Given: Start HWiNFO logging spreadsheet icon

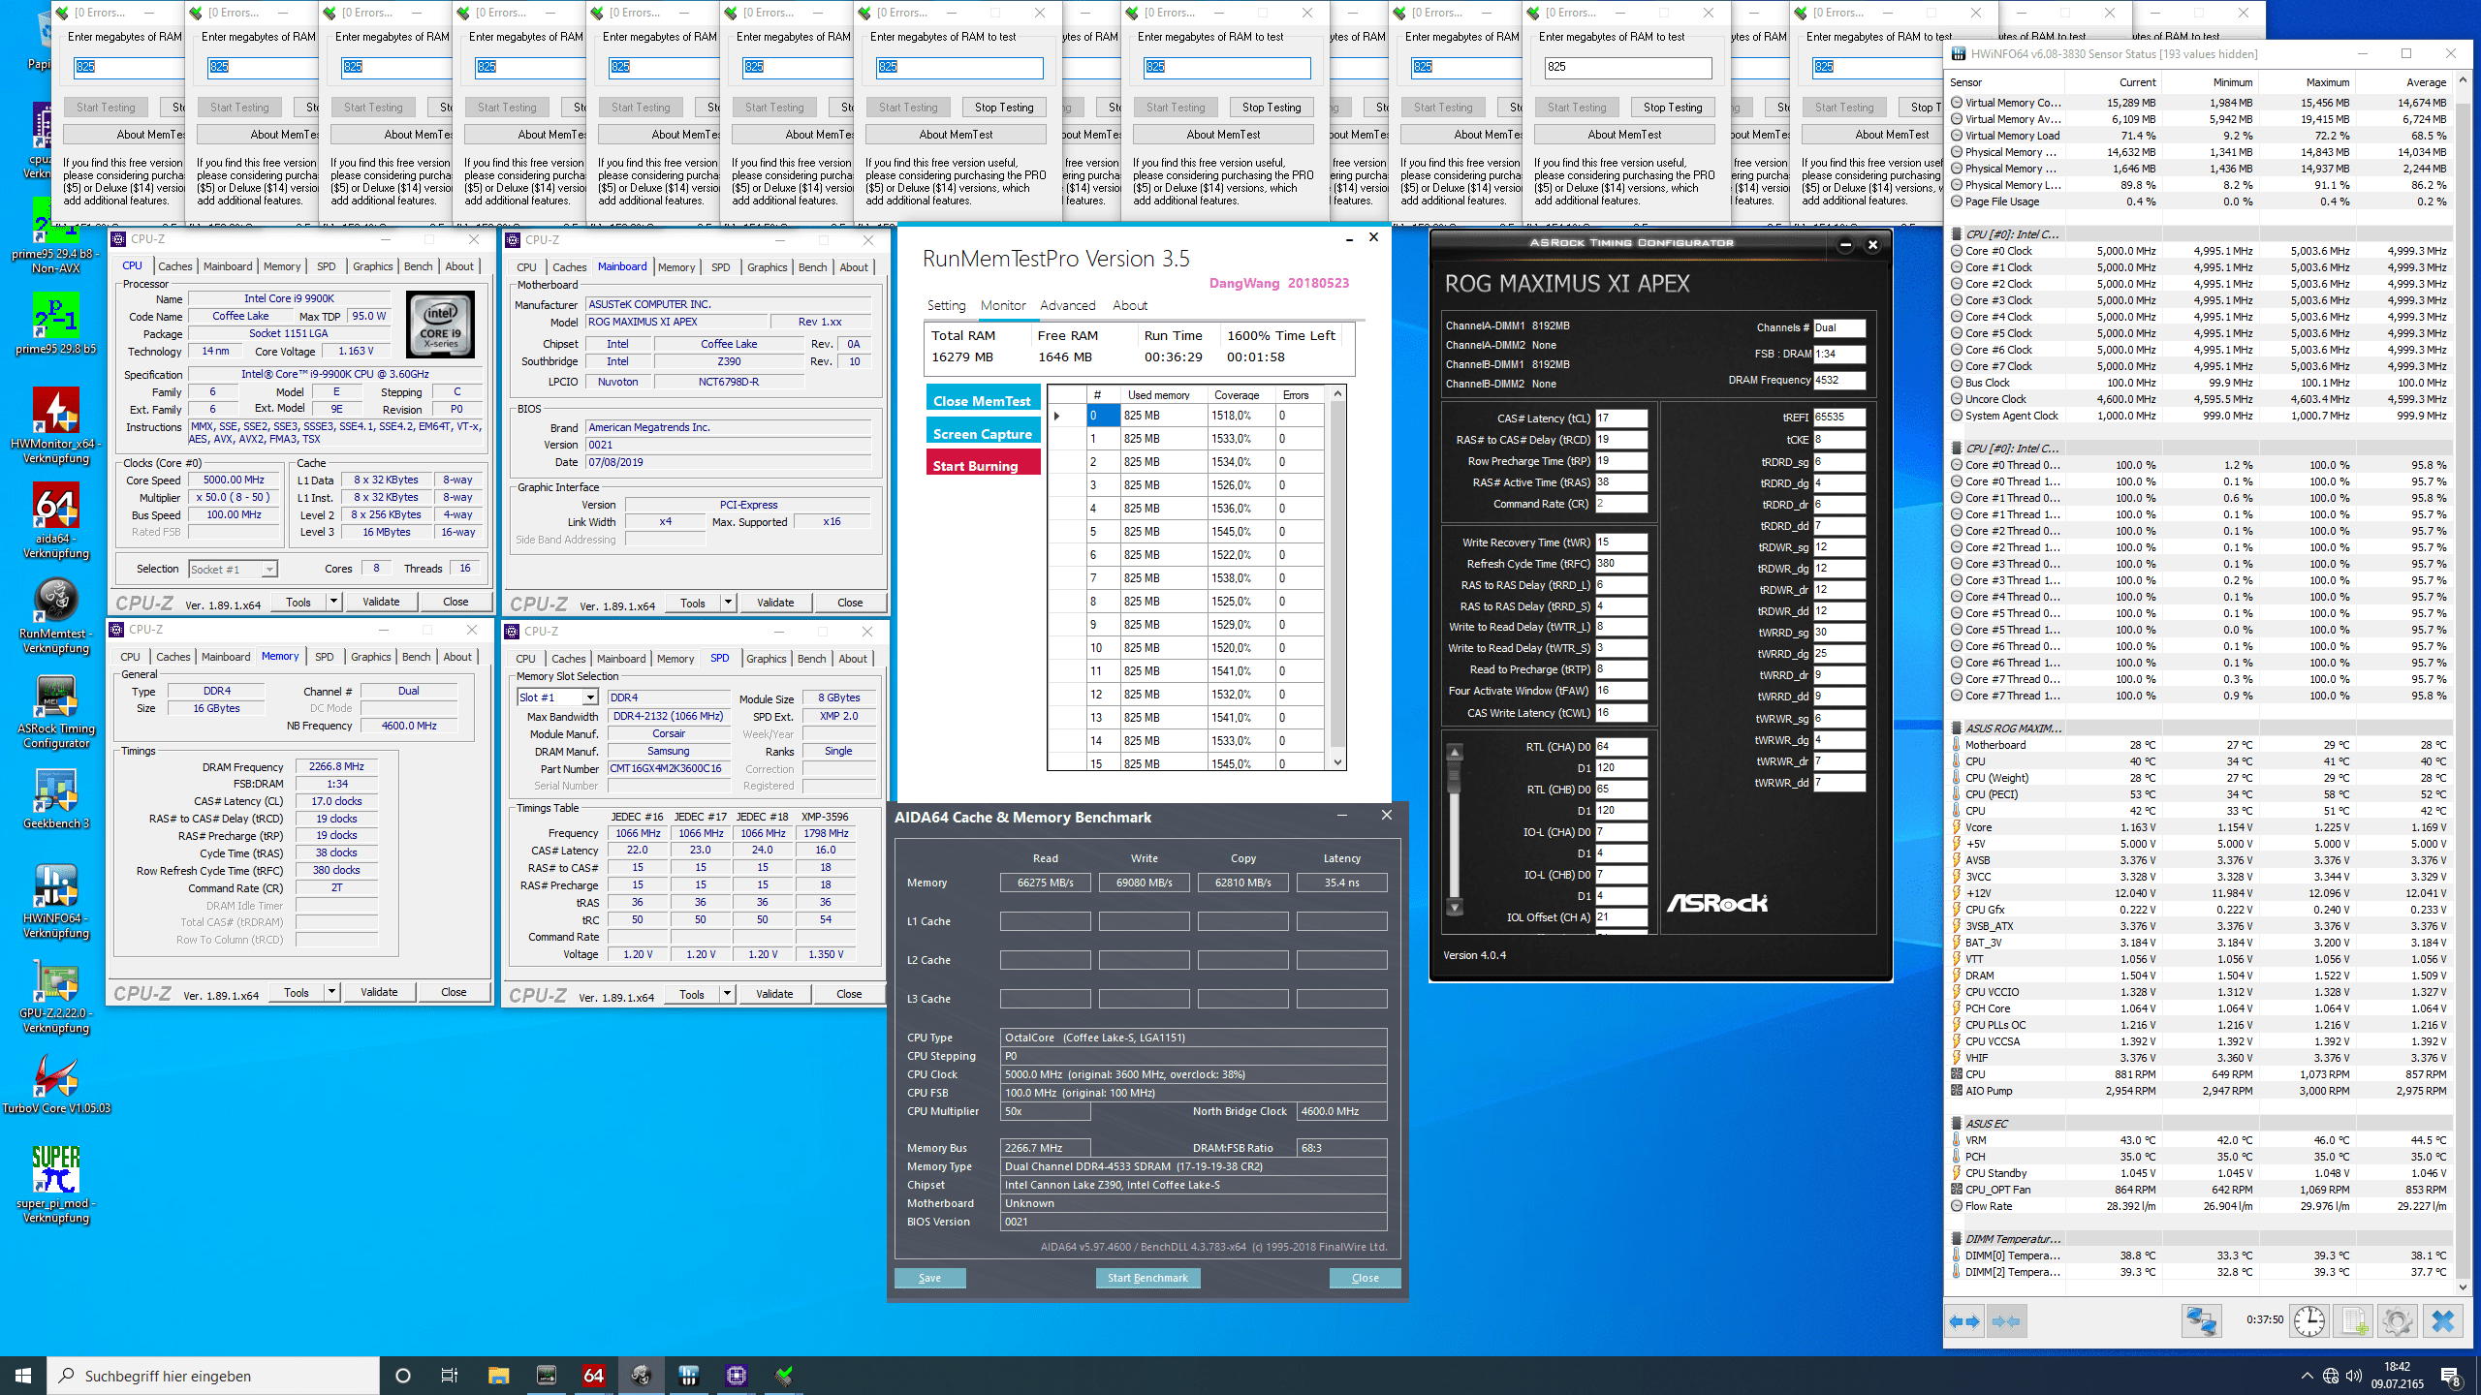Looking at the screenshot, I should click(2353, 1321).
